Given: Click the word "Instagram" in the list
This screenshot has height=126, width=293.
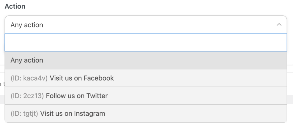Looking at the screenshot, I should pyautogui.click(x=90, y=113).
